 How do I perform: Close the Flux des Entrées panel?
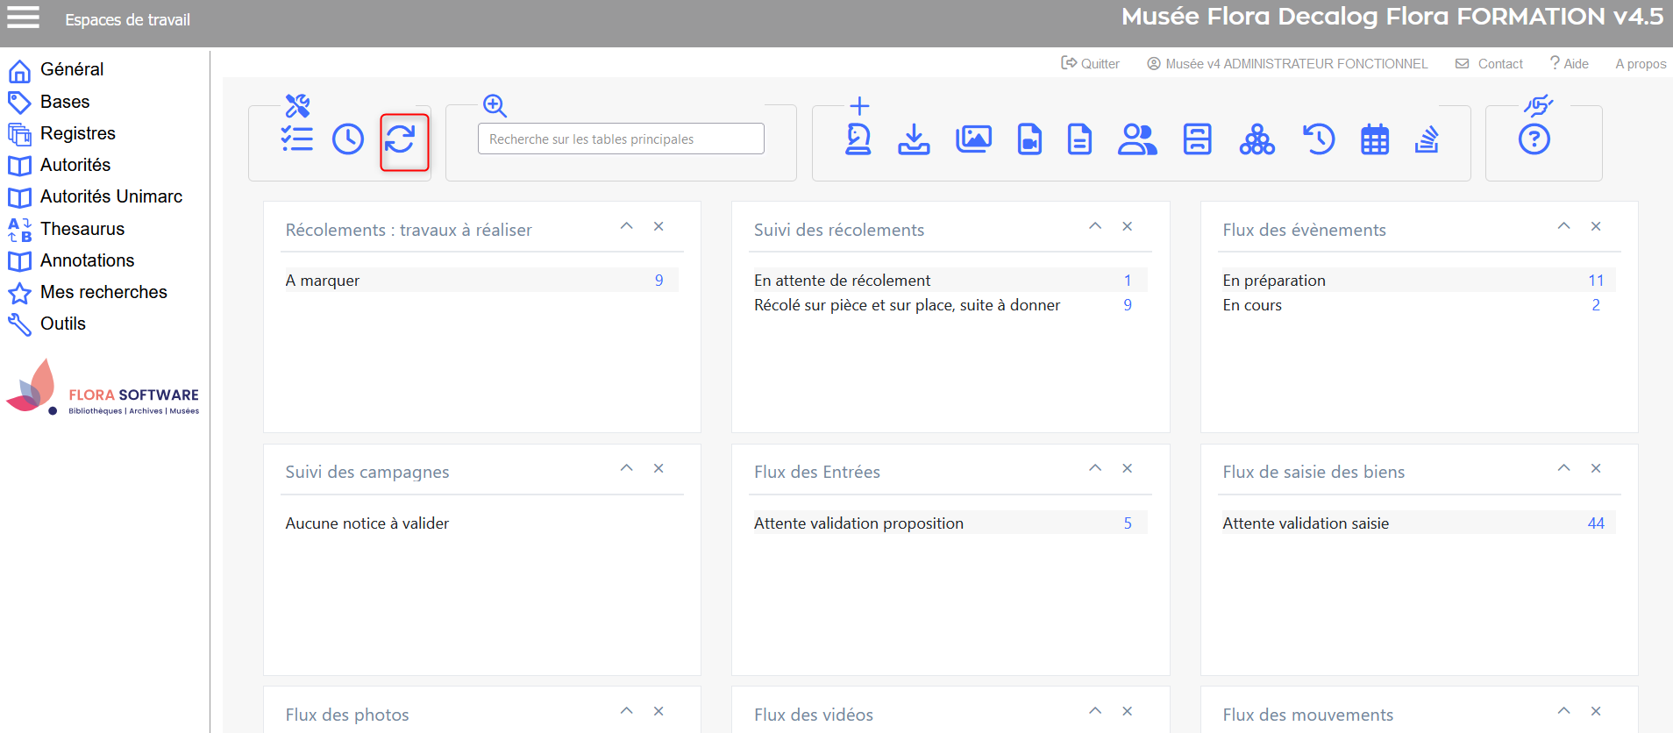pyautogui.click(x=1128, y=468)
